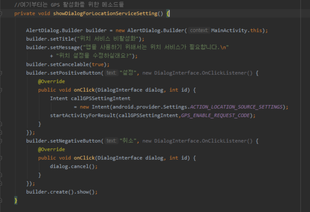Viewport: 310px width, 212px height.
Task: Click 'MainActivity.this' in the Builder constructor
Action: point(237,30)
